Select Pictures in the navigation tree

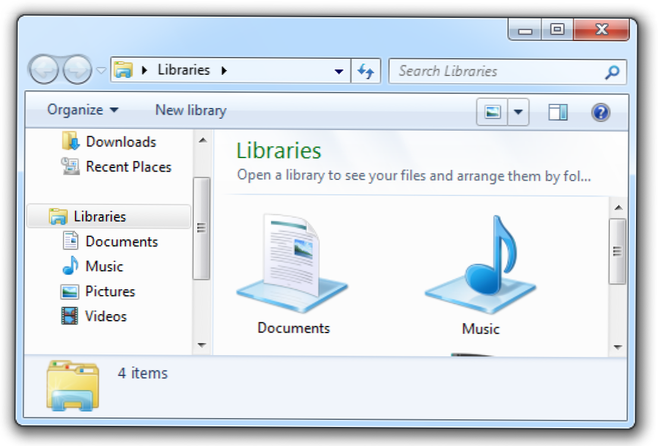(x=110, y=292)
